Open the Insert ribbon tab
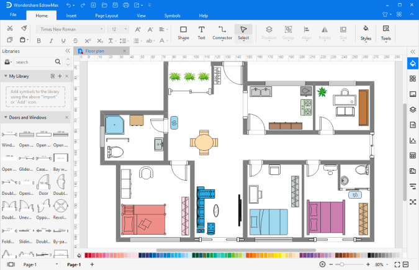 pyautogui.click(x=71, y=15)
